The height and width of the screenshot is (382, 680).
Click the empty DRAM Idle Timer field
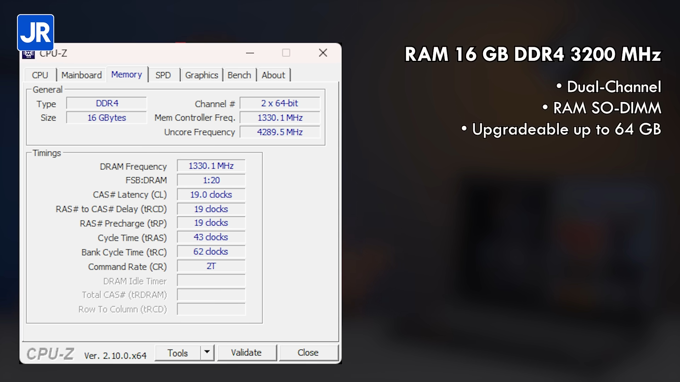point(211,281)
